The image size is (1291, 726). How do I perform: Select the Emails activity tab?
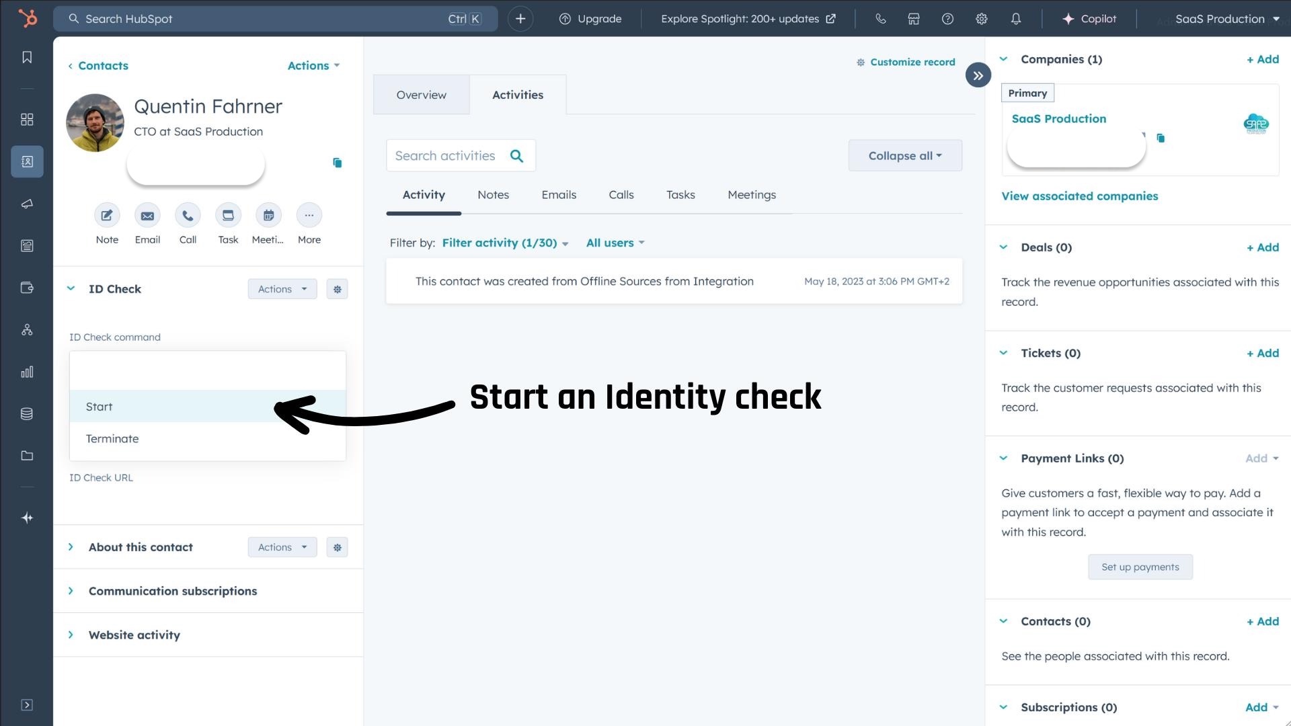[x=558, y=195]
